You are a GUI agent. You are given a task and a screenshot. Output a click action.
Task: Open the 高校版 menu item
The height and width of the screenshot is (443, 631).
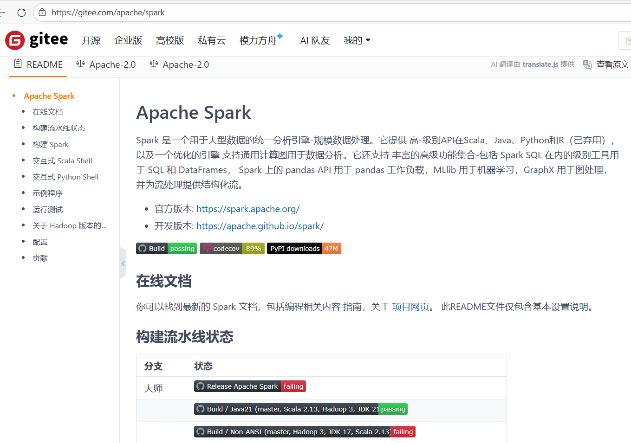pyautogui.click(x=170, y=40)
